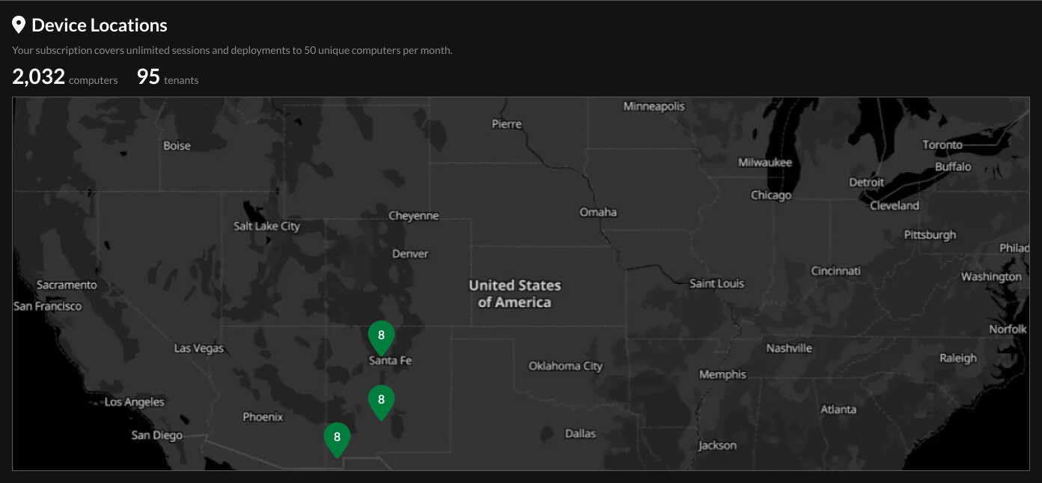Click the location pin icon beside Device Locations
1042x483 pixels.
(19, 25)
